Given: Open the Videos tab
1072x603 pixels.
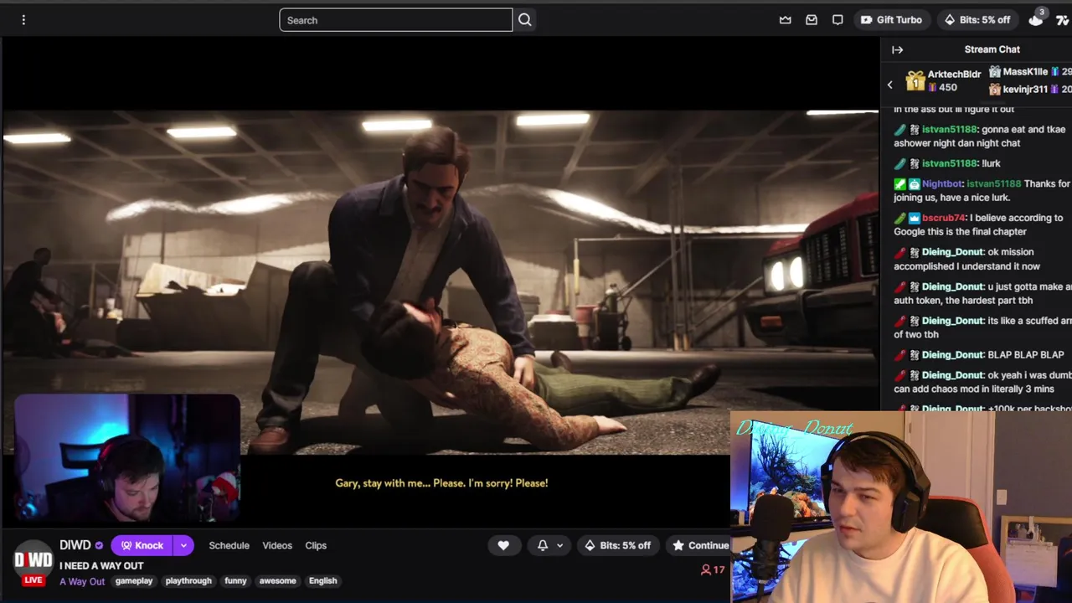Looking at the screenshot, I should pos(277,545).
